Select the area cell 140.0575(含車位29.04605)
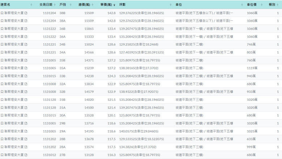 click(x=139, y=131)
